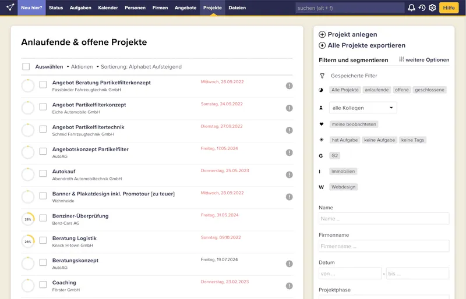Check the box for Autokauf
The image size is (466, 299).
click(x=43, y=173)
